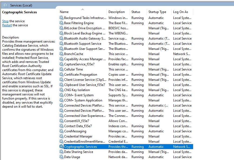Click the gear icon beside COM+ Event System

[x=61, y=95]
